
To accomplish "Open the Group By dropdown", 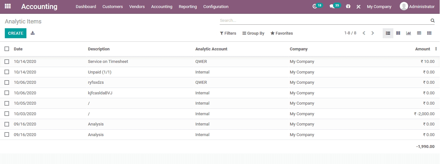I will tap(253, 33).
